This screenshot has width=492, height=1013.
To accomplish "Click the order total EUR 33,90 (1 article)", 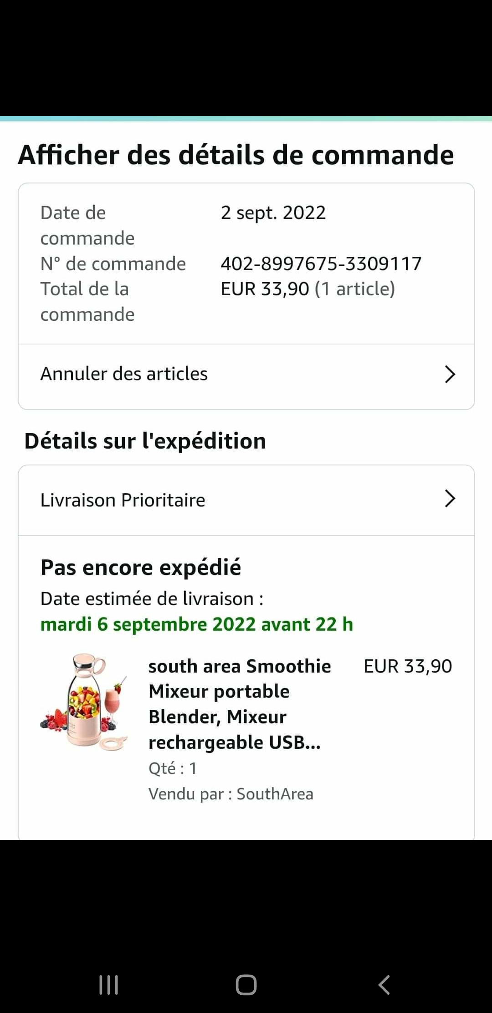I will click(x=308, y=289).
